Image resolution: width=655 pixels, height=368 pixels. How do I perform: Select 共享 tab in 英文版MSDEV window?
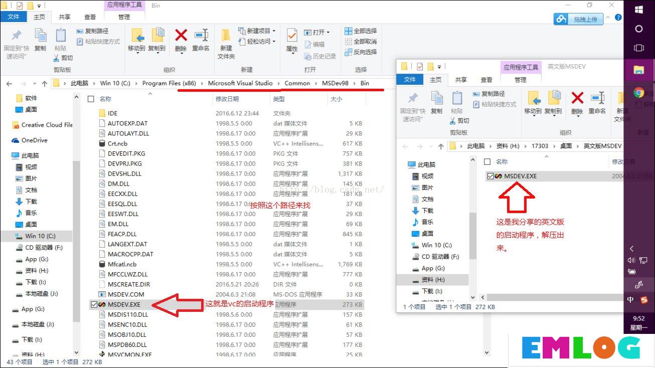point(461,80)
